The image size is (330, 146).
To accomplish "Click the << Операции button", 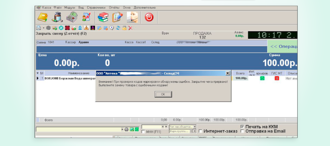I will pos(283,46).
